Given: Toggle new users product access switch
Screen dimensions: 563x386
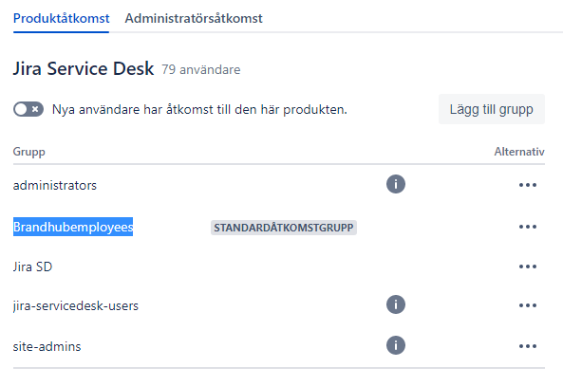Looking at the screenshot, I should coord(28,109).
